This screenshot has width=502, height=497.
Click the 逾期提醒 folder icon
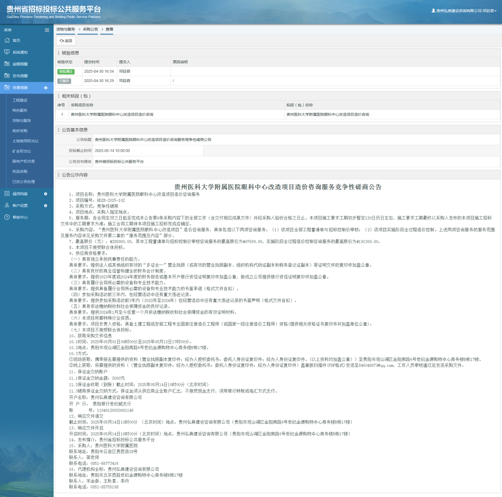pyautogui.click(x=7, y=64)
